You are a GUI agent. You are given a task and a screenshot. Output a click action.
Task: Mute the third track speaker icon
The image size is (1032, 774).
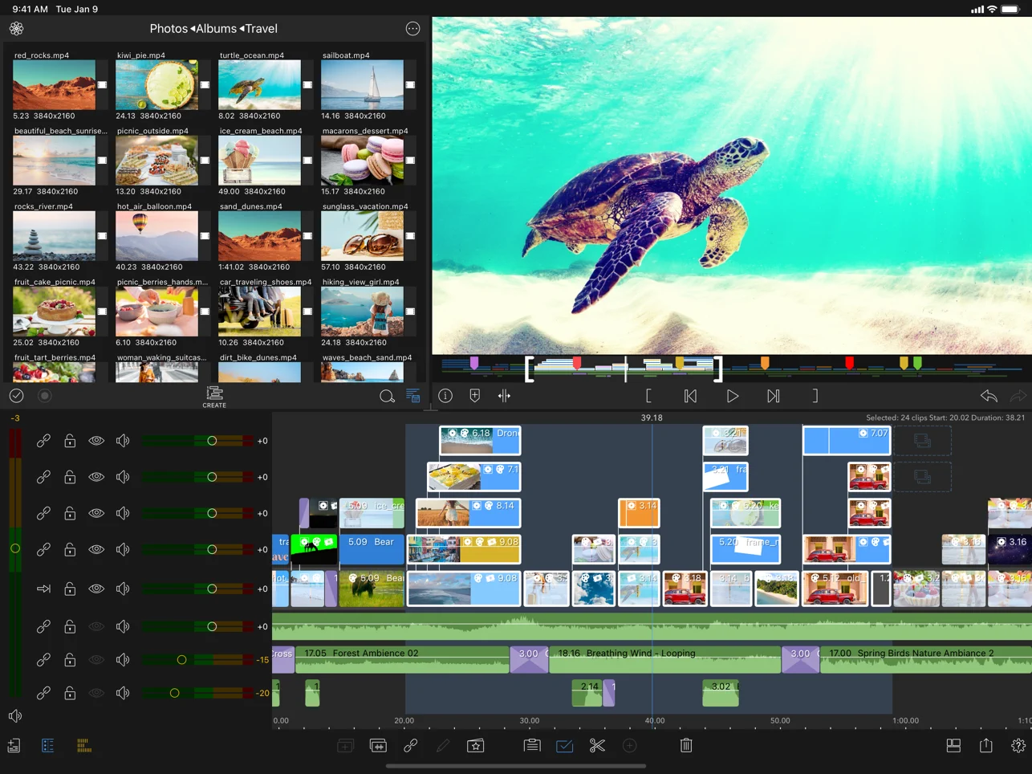coord(123,513)
